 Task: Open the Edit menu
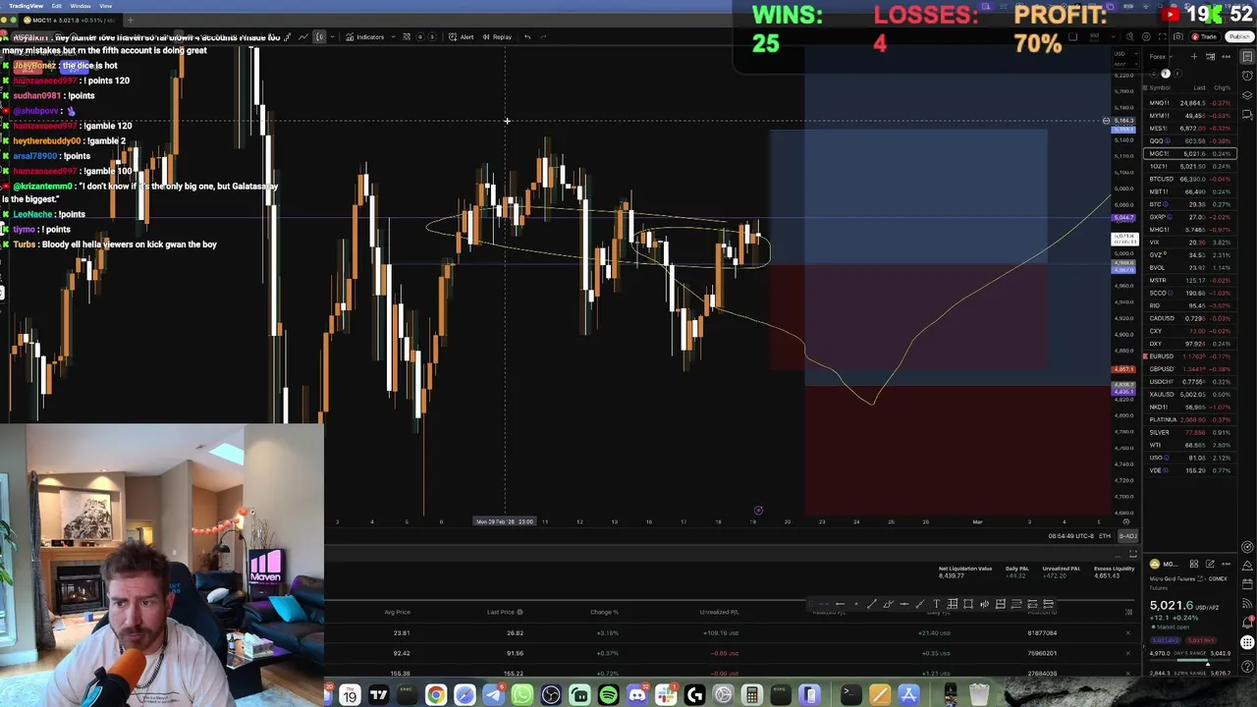[57, 6]
